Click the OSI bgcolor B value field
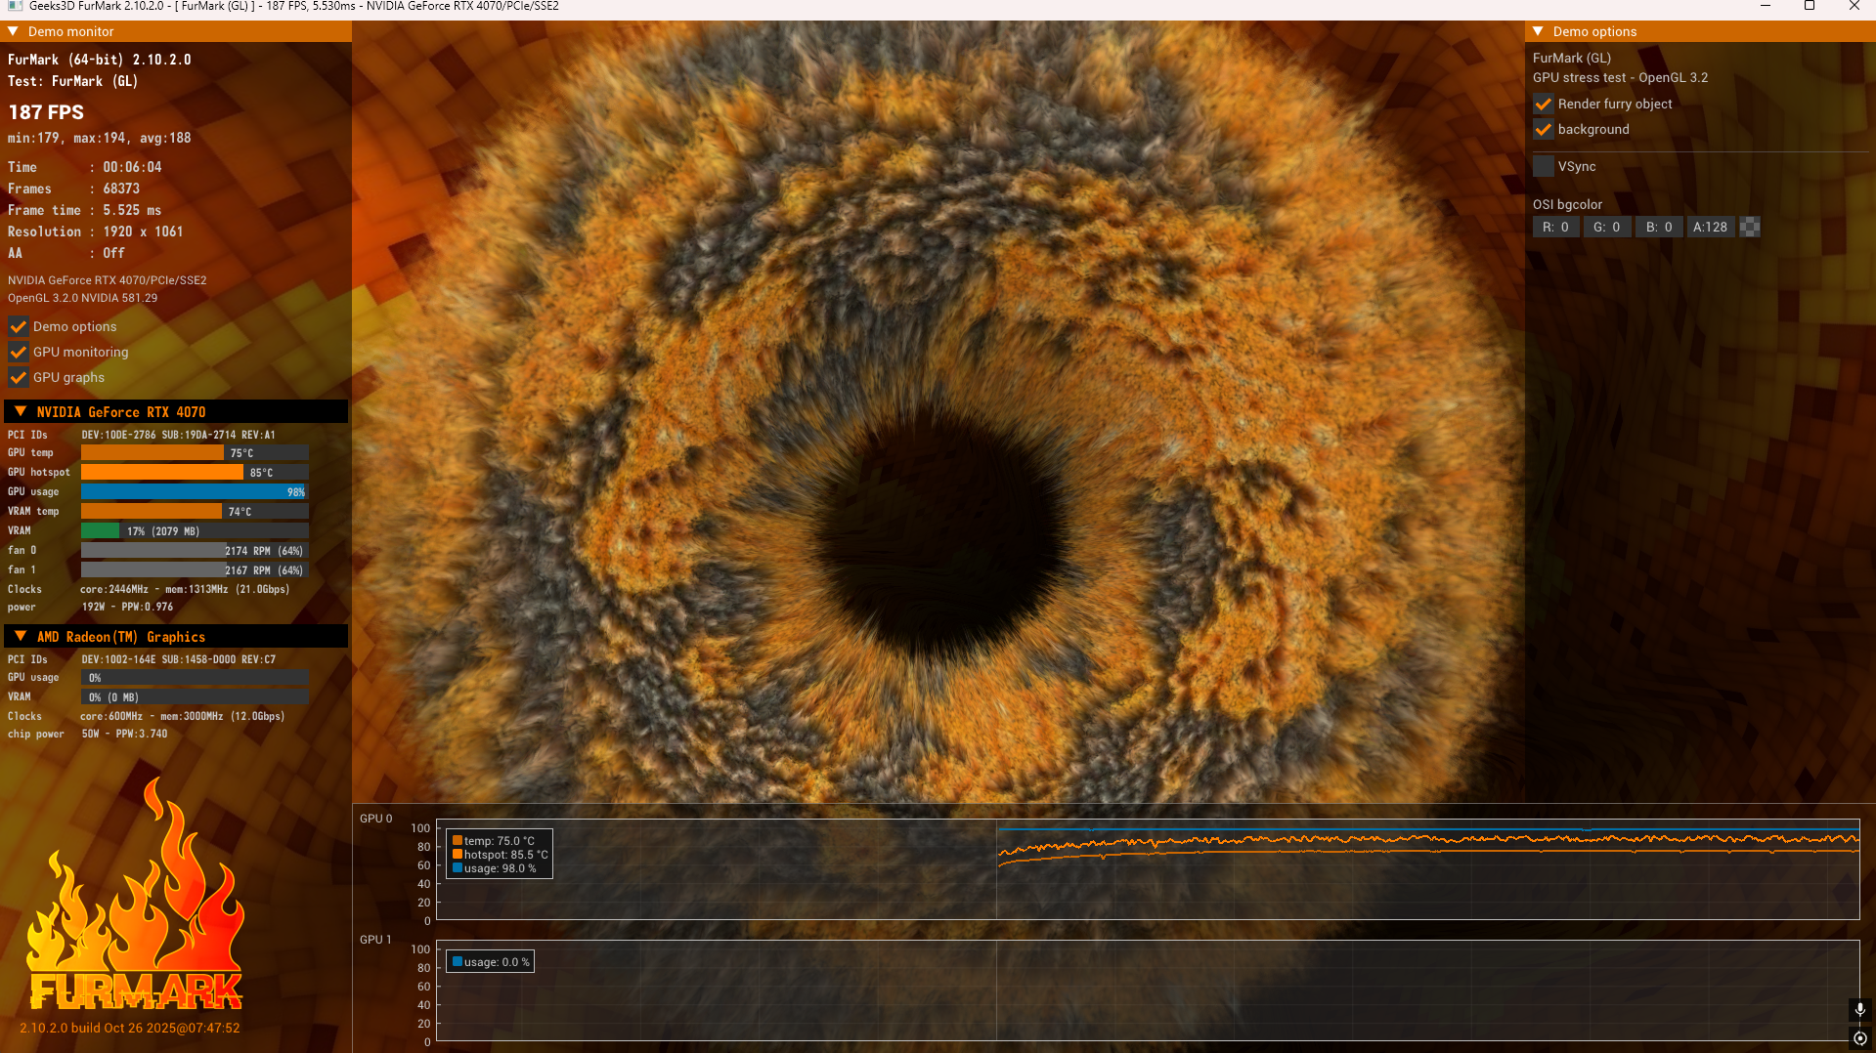Viewport: 1876px width, 1053px height. click(x=1659, y=227)
